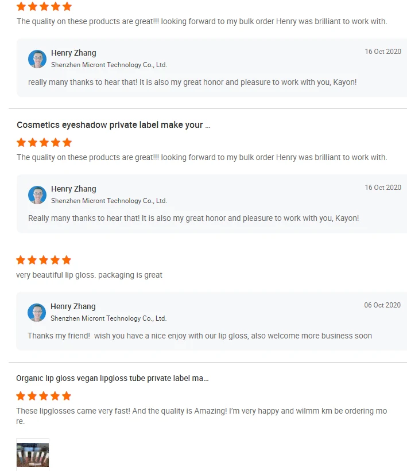
Task: Click Henry Zhang name in second reply
Action: tap(73, 189)
